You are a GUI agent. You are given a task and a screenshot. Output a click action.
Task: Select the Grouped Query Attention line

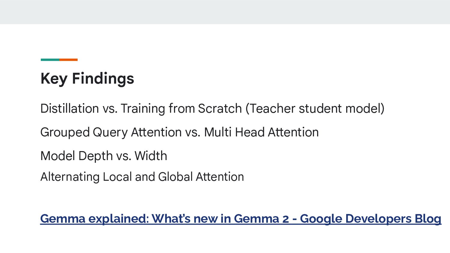[179, 132]
